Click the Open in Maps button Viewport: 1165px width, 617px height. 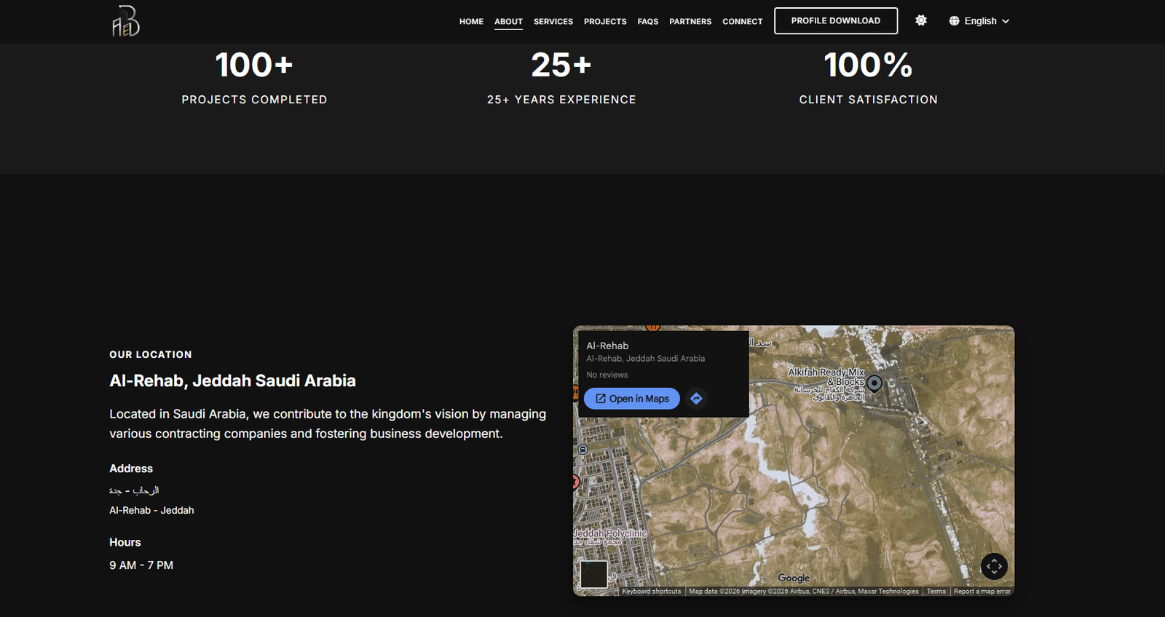click(632, 399)
